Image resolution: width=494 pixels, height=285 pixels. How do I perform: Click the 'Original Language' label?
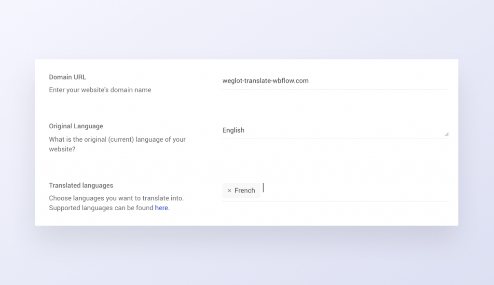pyautogui.click(x=76, y=126)
